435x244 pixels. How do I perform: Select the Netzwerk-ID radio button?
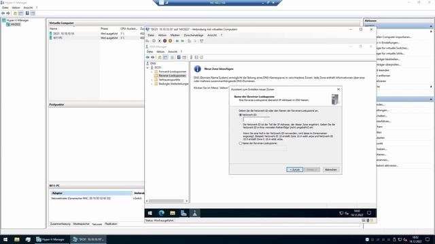[241, 115]
